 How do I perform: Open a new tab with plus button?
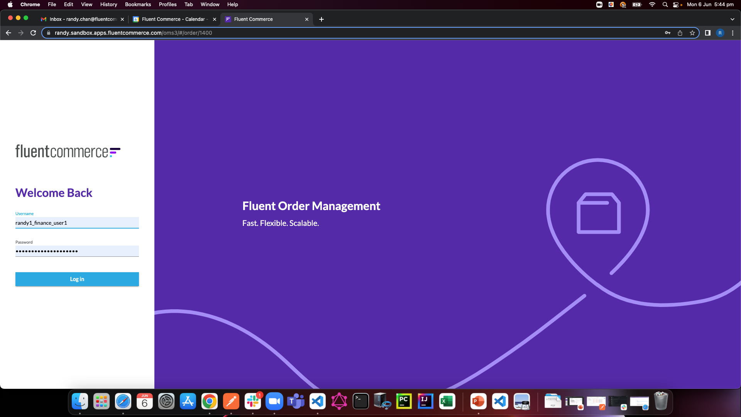point(321,19)
